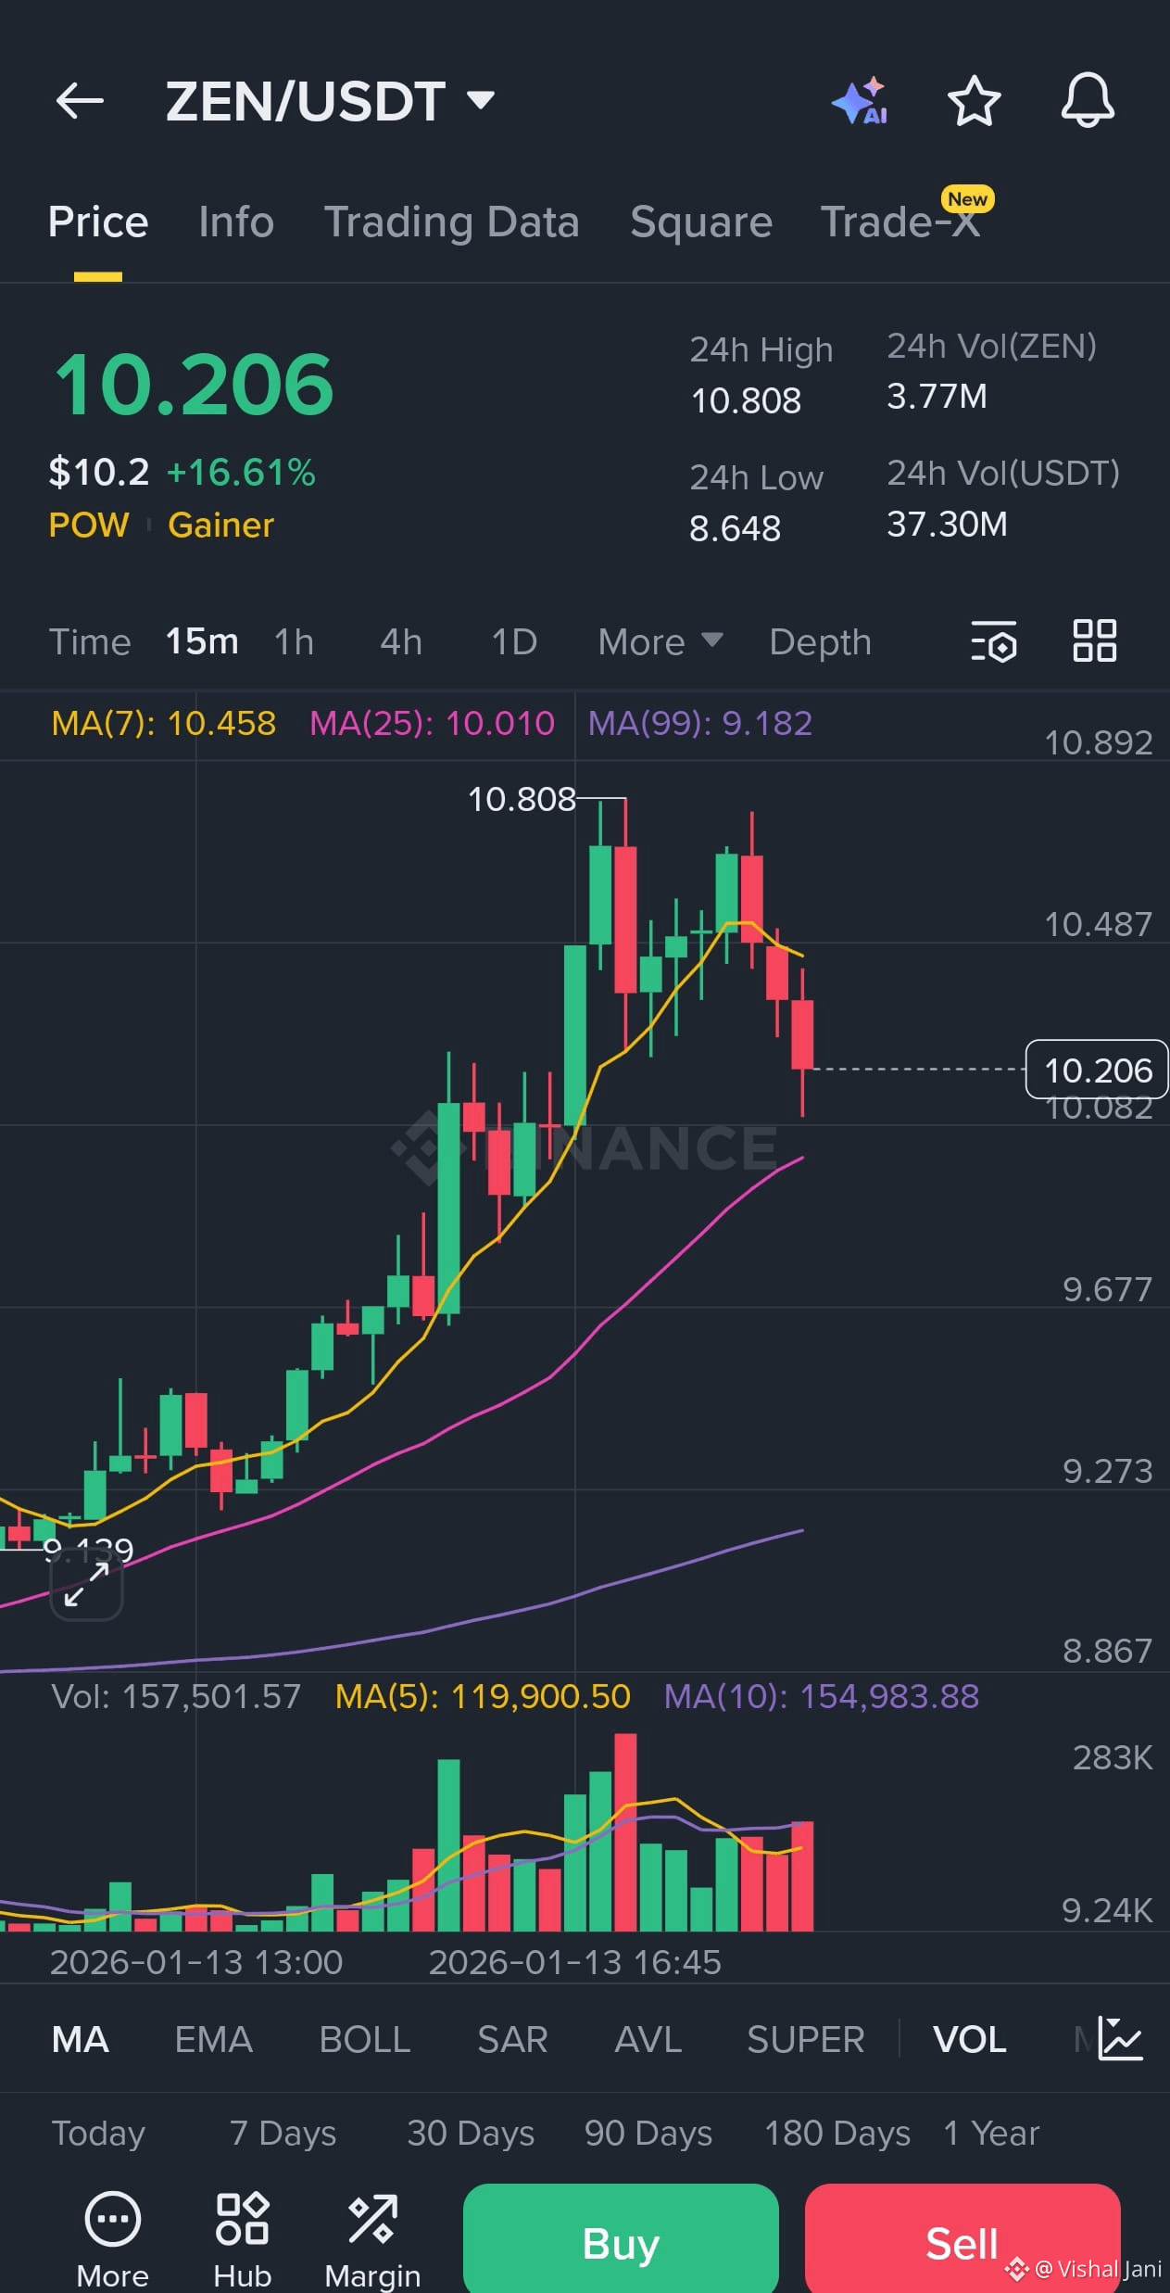Tap the 10.808 high price label
Screen dimensions: 1170x2293
522,799
